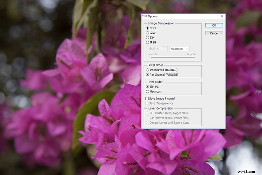Viewport: 262px width, 175px height.
Task: Select RLE layer compression option
Action: click(147, 113)
